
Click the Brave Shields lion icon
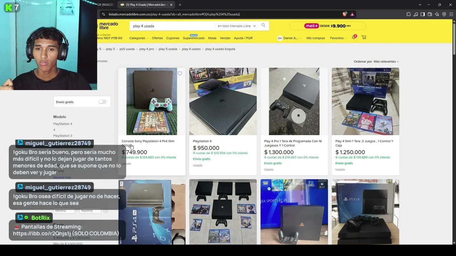[344, 14]
